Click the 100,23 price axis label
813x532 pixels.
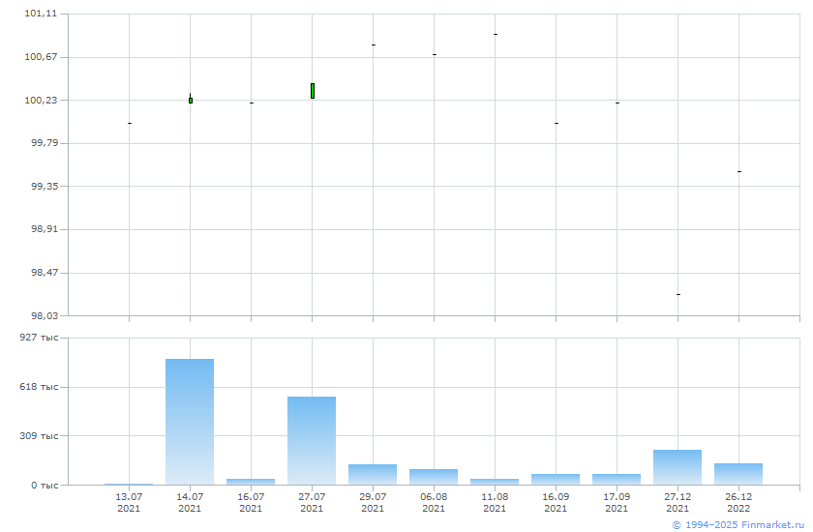coord(41,100)
